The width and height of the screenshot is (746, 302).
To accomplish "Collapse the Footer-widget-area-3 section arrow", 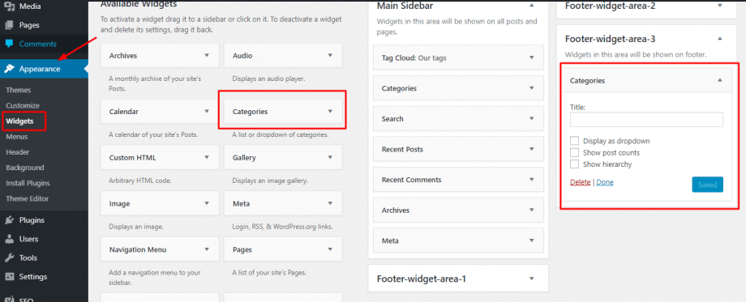I will (x=720, y=39).
